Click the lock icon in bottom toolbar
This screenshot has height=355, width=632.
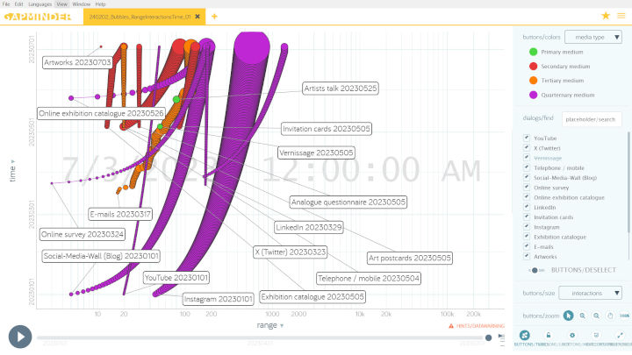tap(548, 335)
